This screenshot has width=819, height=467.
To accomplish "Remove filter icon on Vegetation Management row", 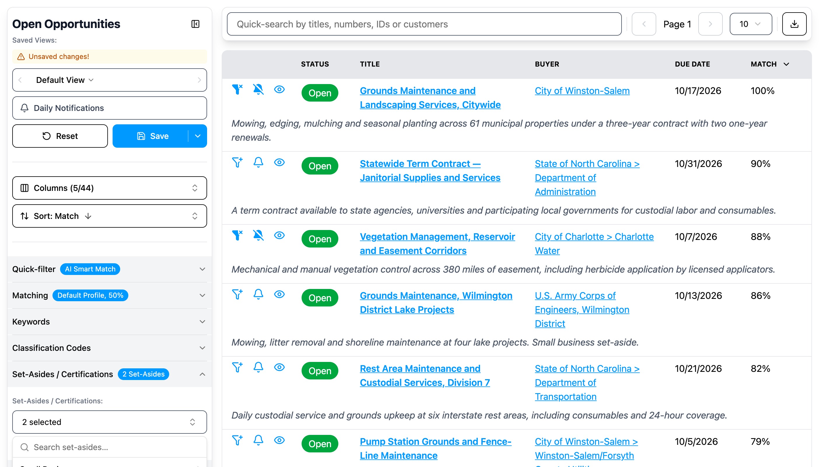I will tap(237, 236).
